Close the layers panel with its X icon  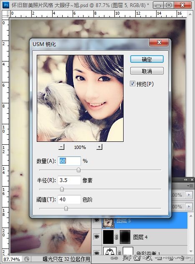pyautogui.click(x=192, y=180)
